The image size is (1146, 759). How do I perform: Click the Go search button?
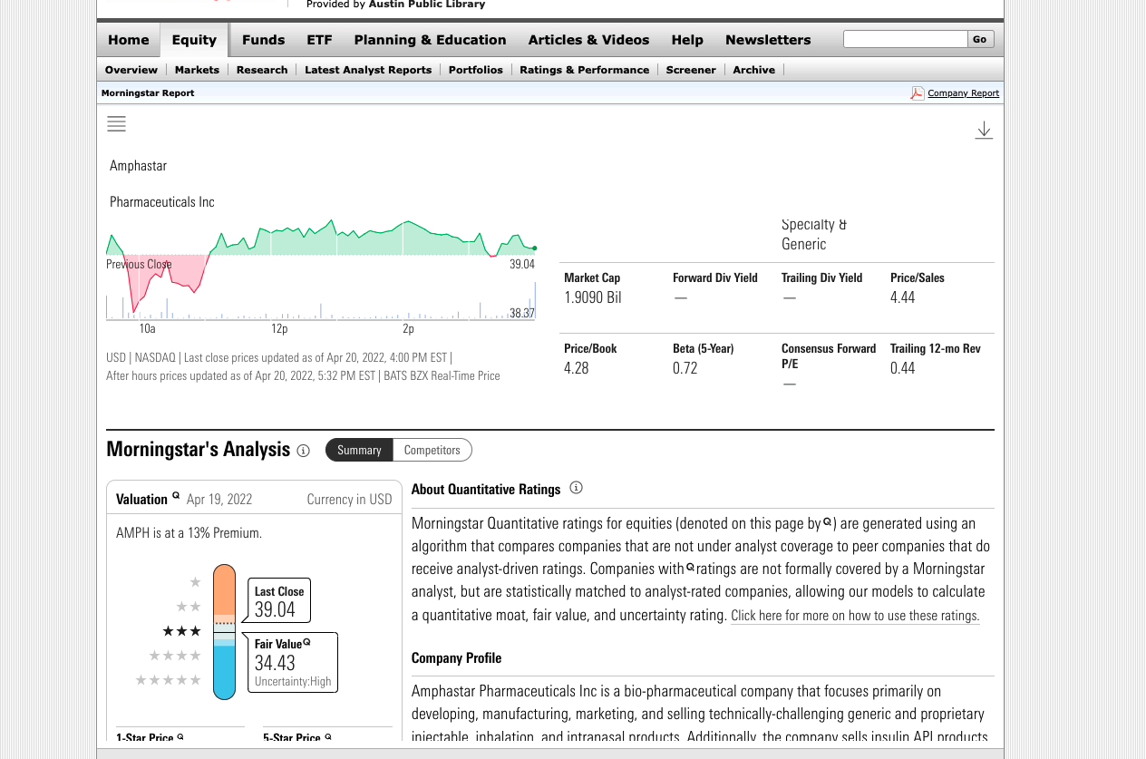[x=980, y=39]
